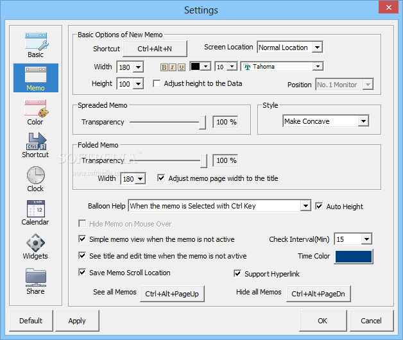Screen dimensions: 403x340
Task: Uncheck See title and edit time option
Action: coord(82,255)
